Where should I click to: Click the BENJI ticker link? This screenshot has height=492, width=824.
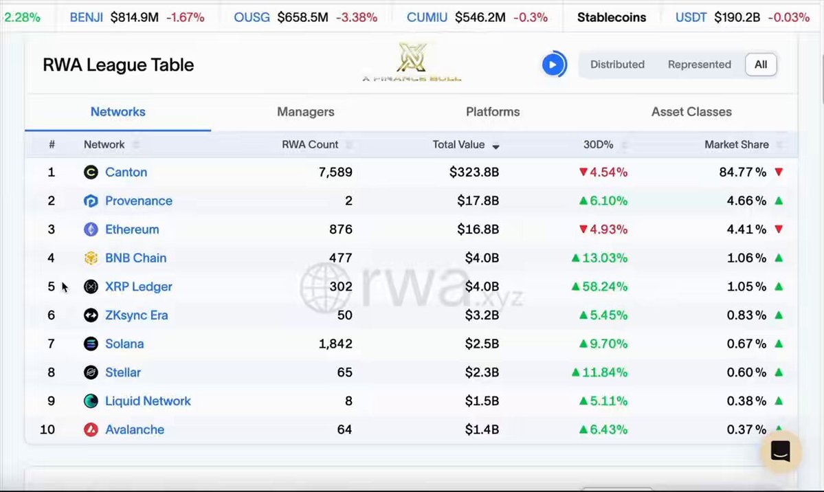pyautogui.click(x=86, y=17)
